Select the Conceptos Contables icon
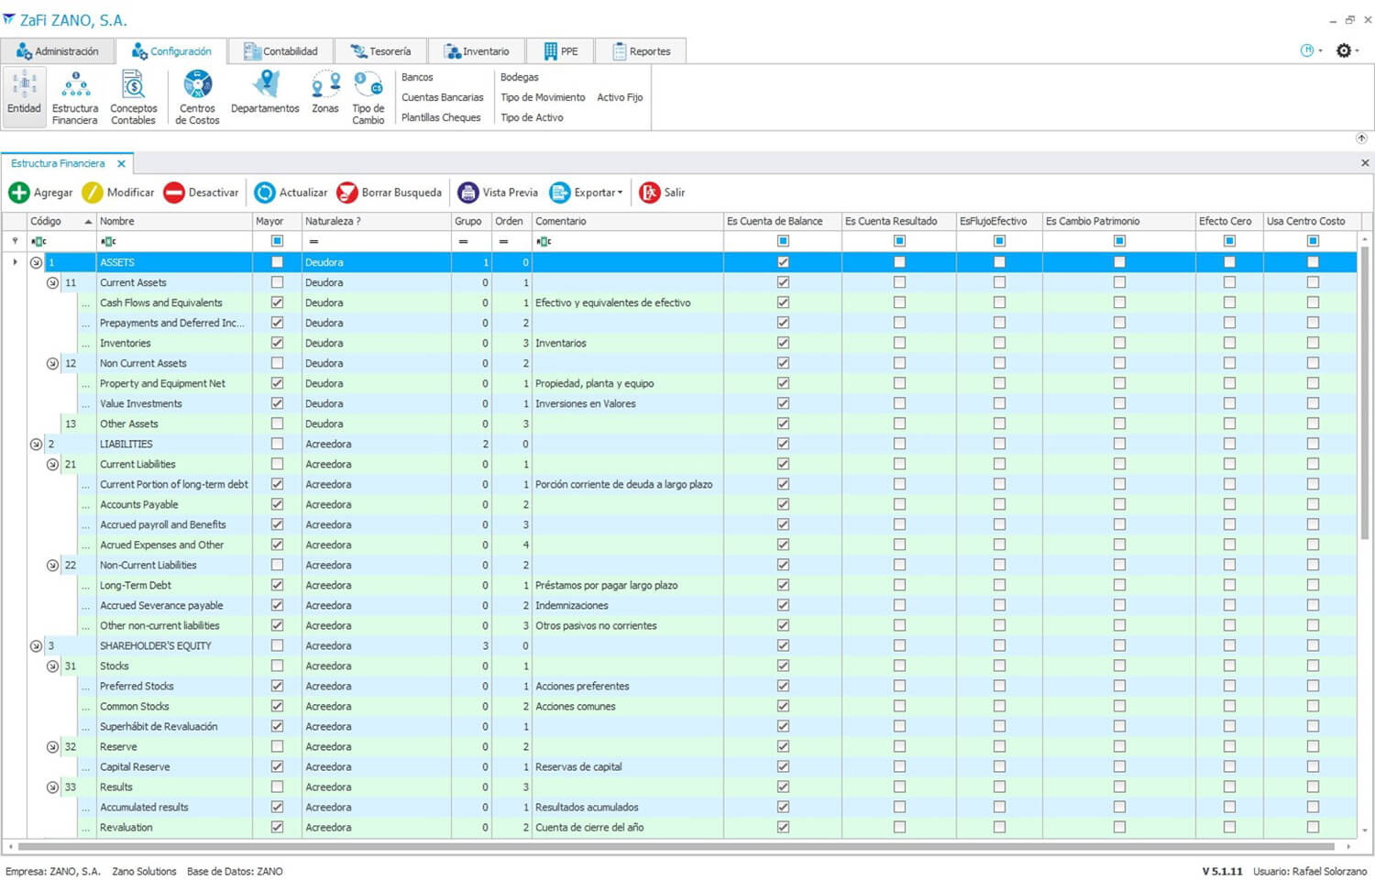Viewport: 1375px width, 881px height. pos(133,85)
